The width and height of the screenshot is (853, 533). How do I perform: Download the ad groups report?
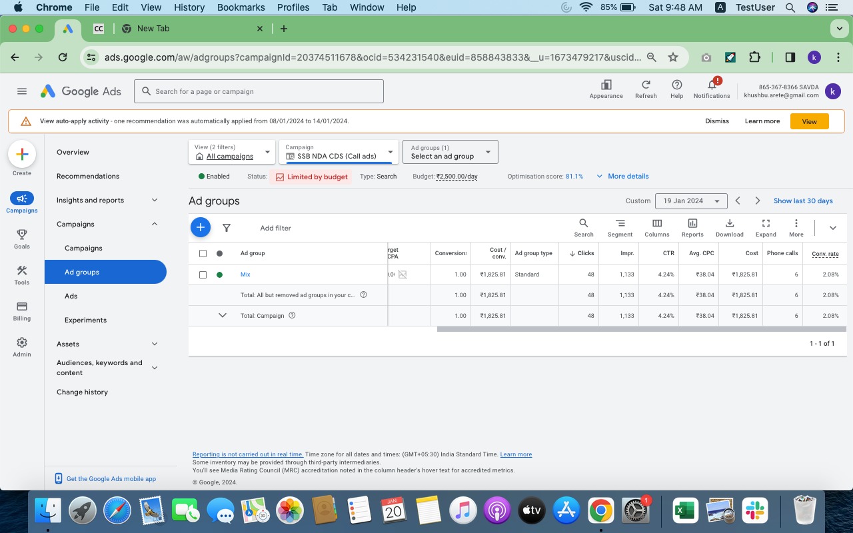coord(729,227)
